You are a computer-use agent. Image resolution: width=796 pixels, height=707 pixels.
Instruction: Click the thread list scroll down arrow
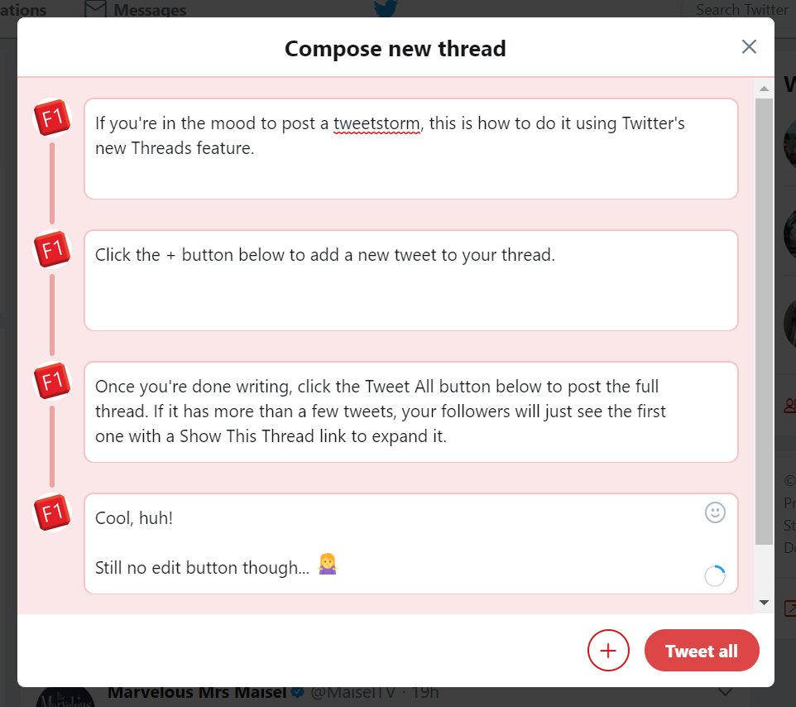coord(764,603)
